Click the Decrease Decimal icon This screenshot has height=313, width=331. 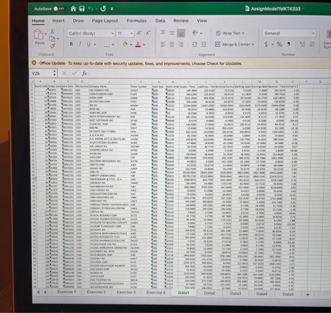click(312, 44)
